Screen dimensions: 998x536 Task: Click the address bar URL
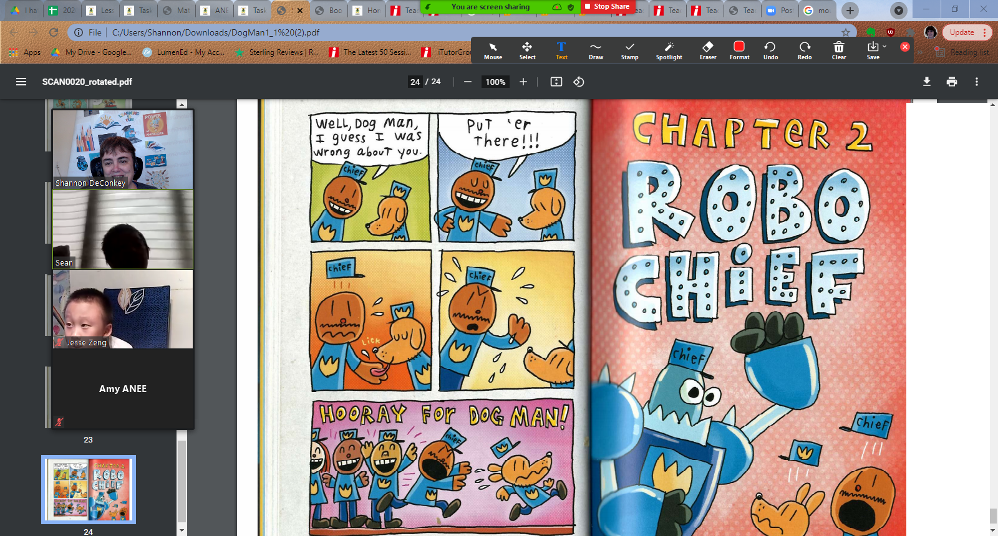(x=216, y=32)
